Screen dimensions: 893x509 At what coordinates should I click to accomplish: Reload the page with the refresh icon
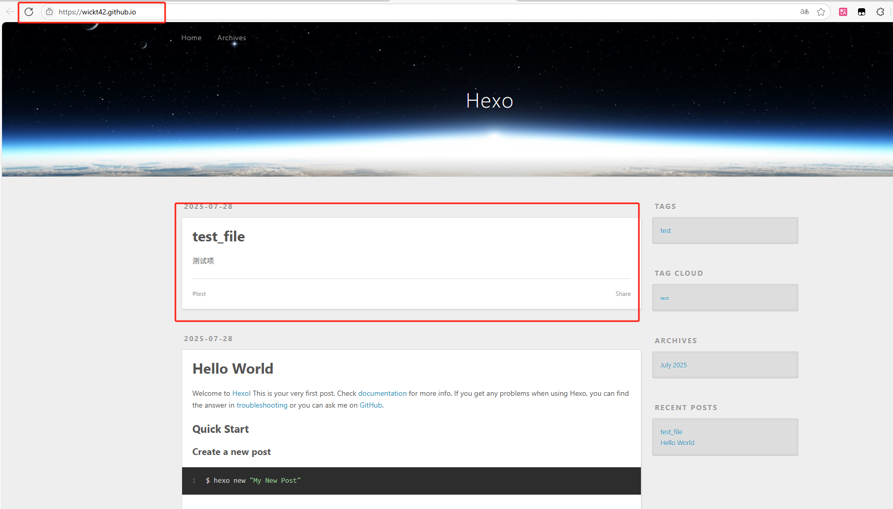click(x=29, y=12)
